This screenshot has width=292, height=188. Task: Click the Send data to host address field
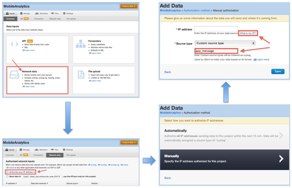42,176
